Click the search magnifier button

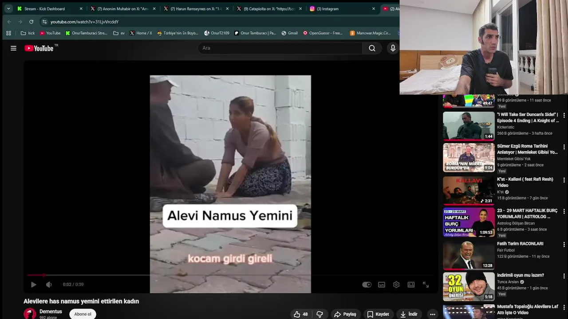tap(372, 48)
